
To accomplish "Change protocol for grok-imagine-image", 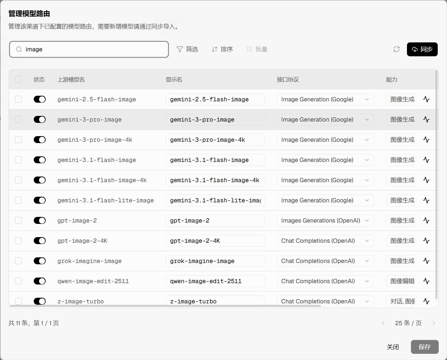I will point(326,261).
